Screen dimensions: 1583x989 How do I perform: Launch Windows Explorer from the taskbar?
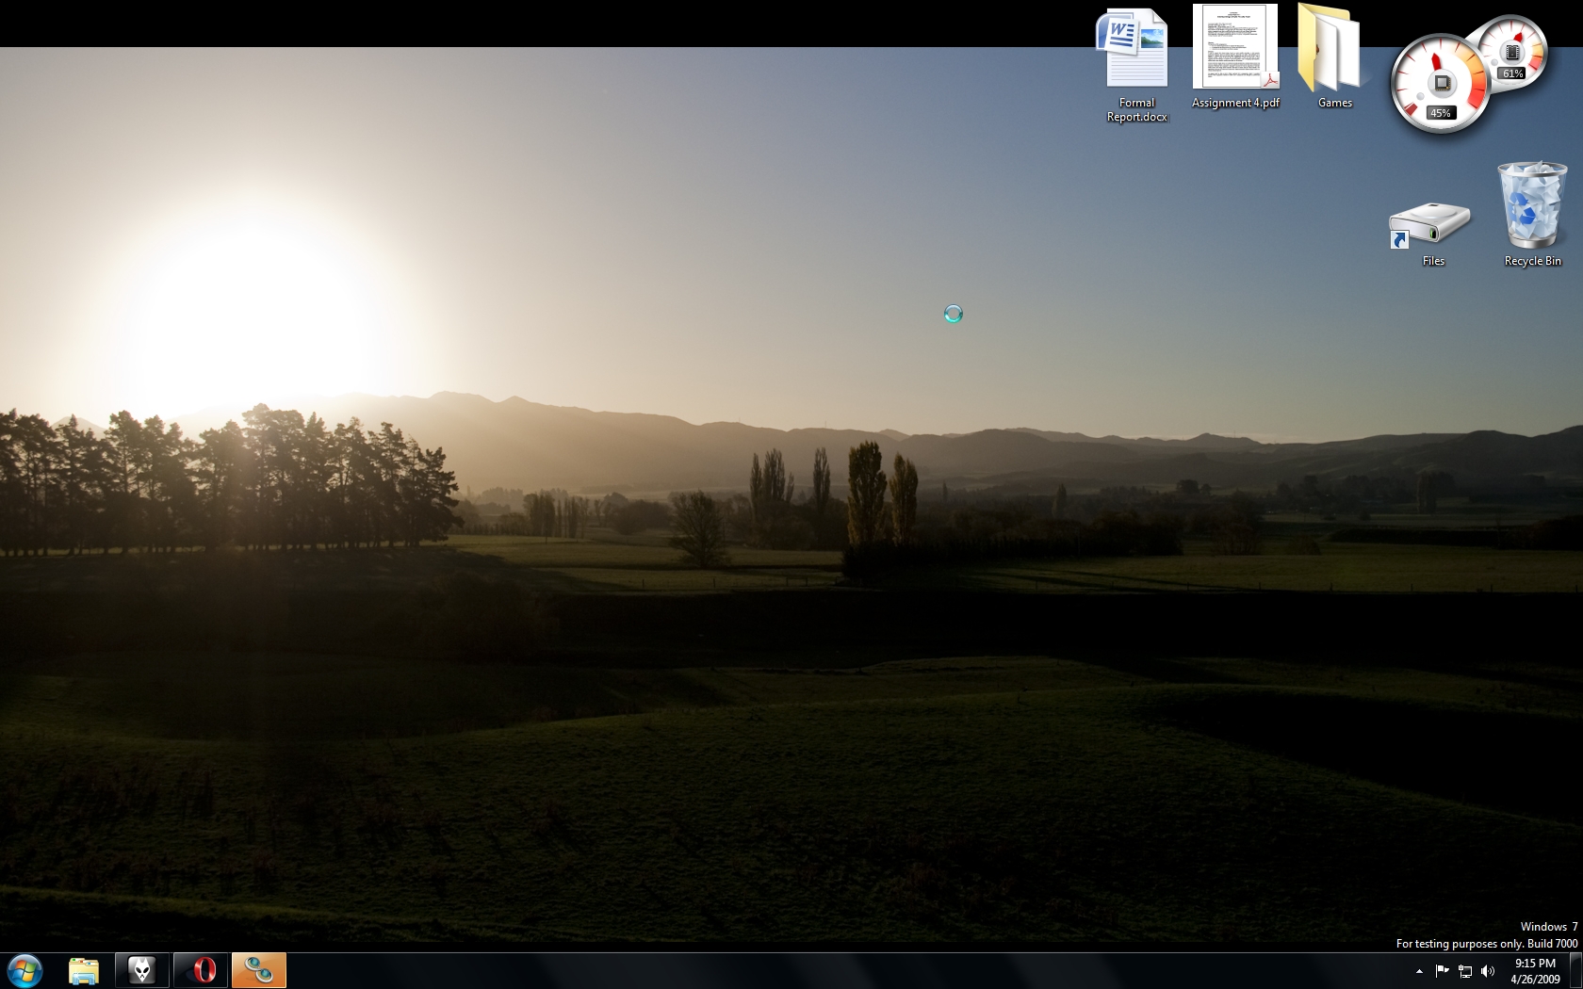[x=84, y=970]
